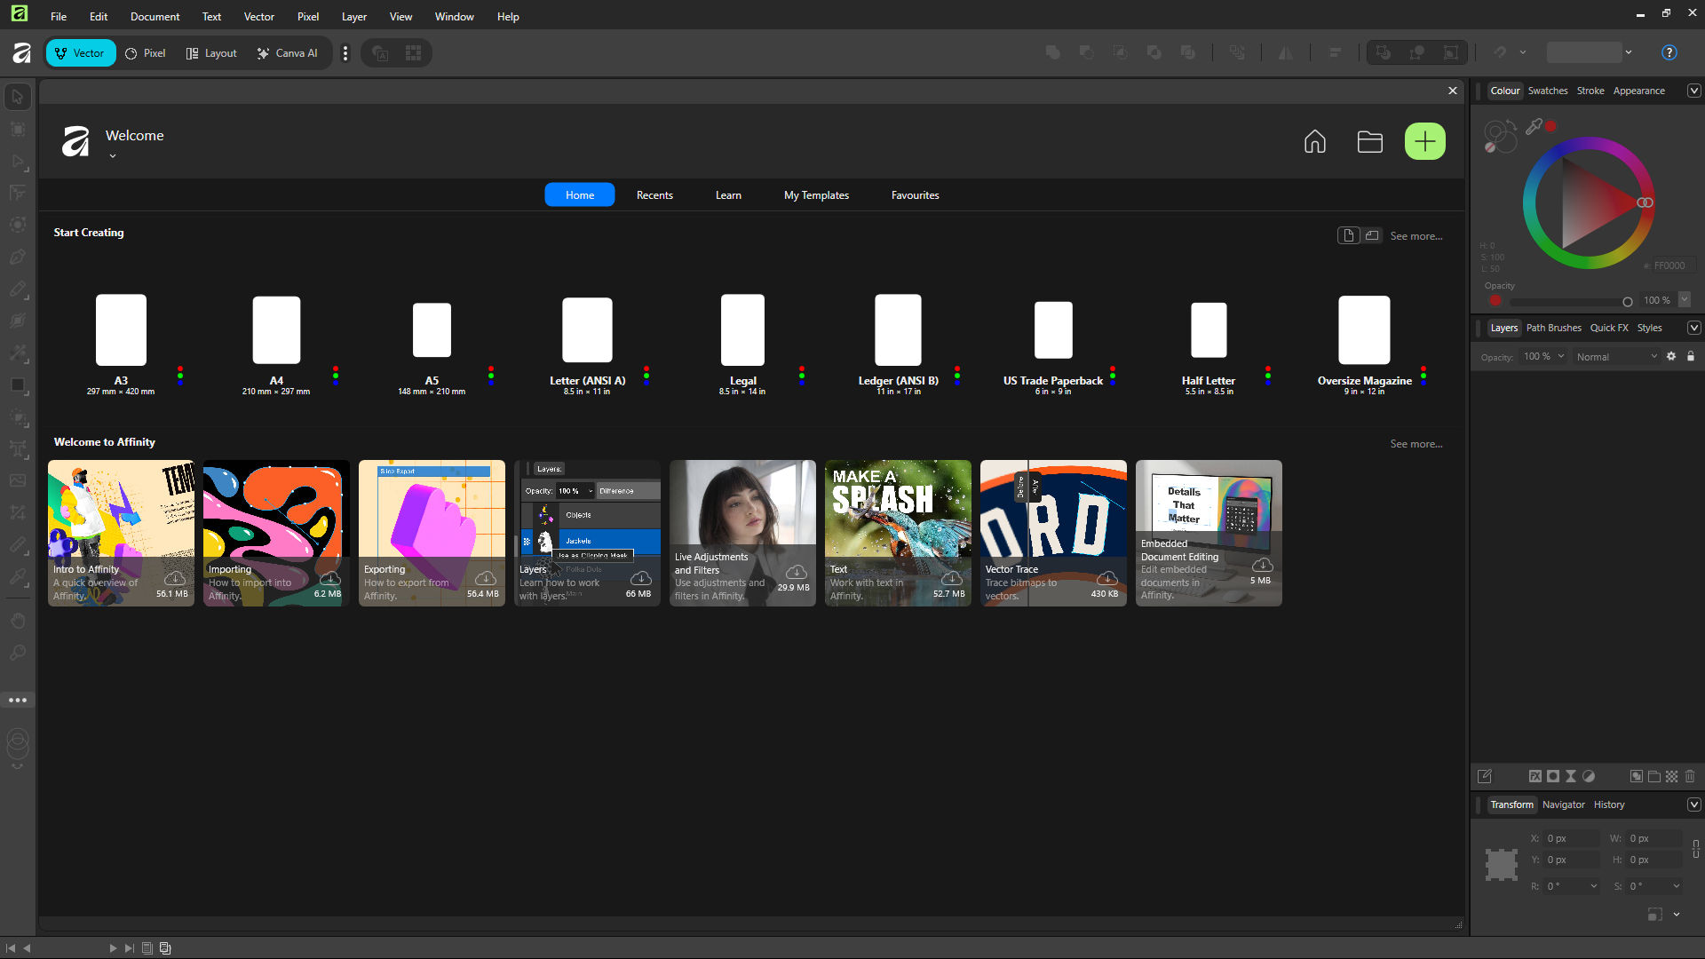Click See more next to Start Creating
Screen dimensions: 1705x959
tap(1416, 235)
